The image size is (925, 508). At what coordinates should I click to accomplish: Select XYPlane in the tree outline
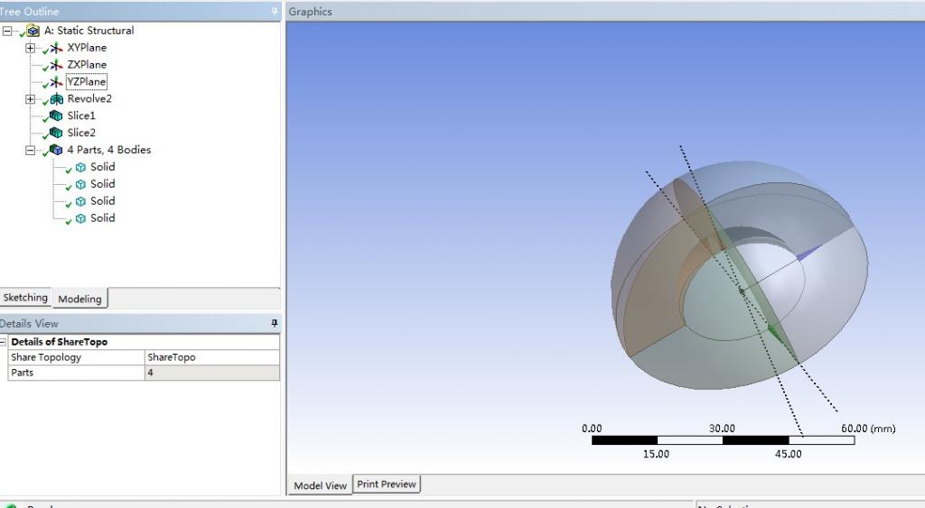[x=87, y=48]
